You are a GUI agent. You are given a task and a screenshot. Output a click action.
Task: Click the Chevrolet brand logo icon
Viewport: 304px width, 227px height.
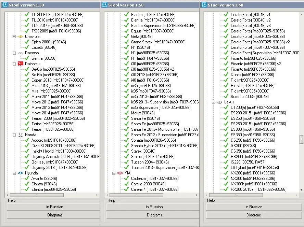point(20,37)
